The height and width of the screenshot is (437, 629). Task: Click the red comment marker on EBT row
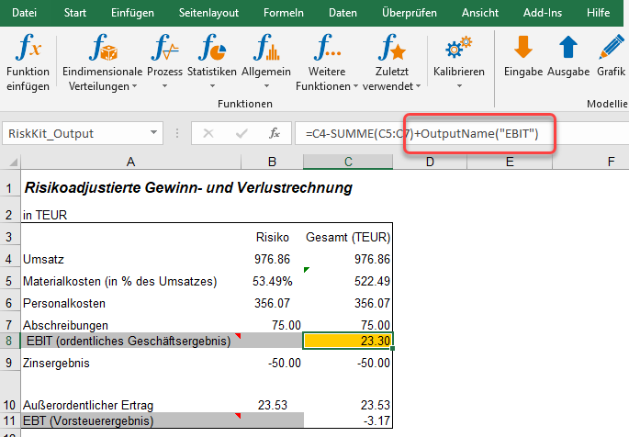click(x=238, y=416)
